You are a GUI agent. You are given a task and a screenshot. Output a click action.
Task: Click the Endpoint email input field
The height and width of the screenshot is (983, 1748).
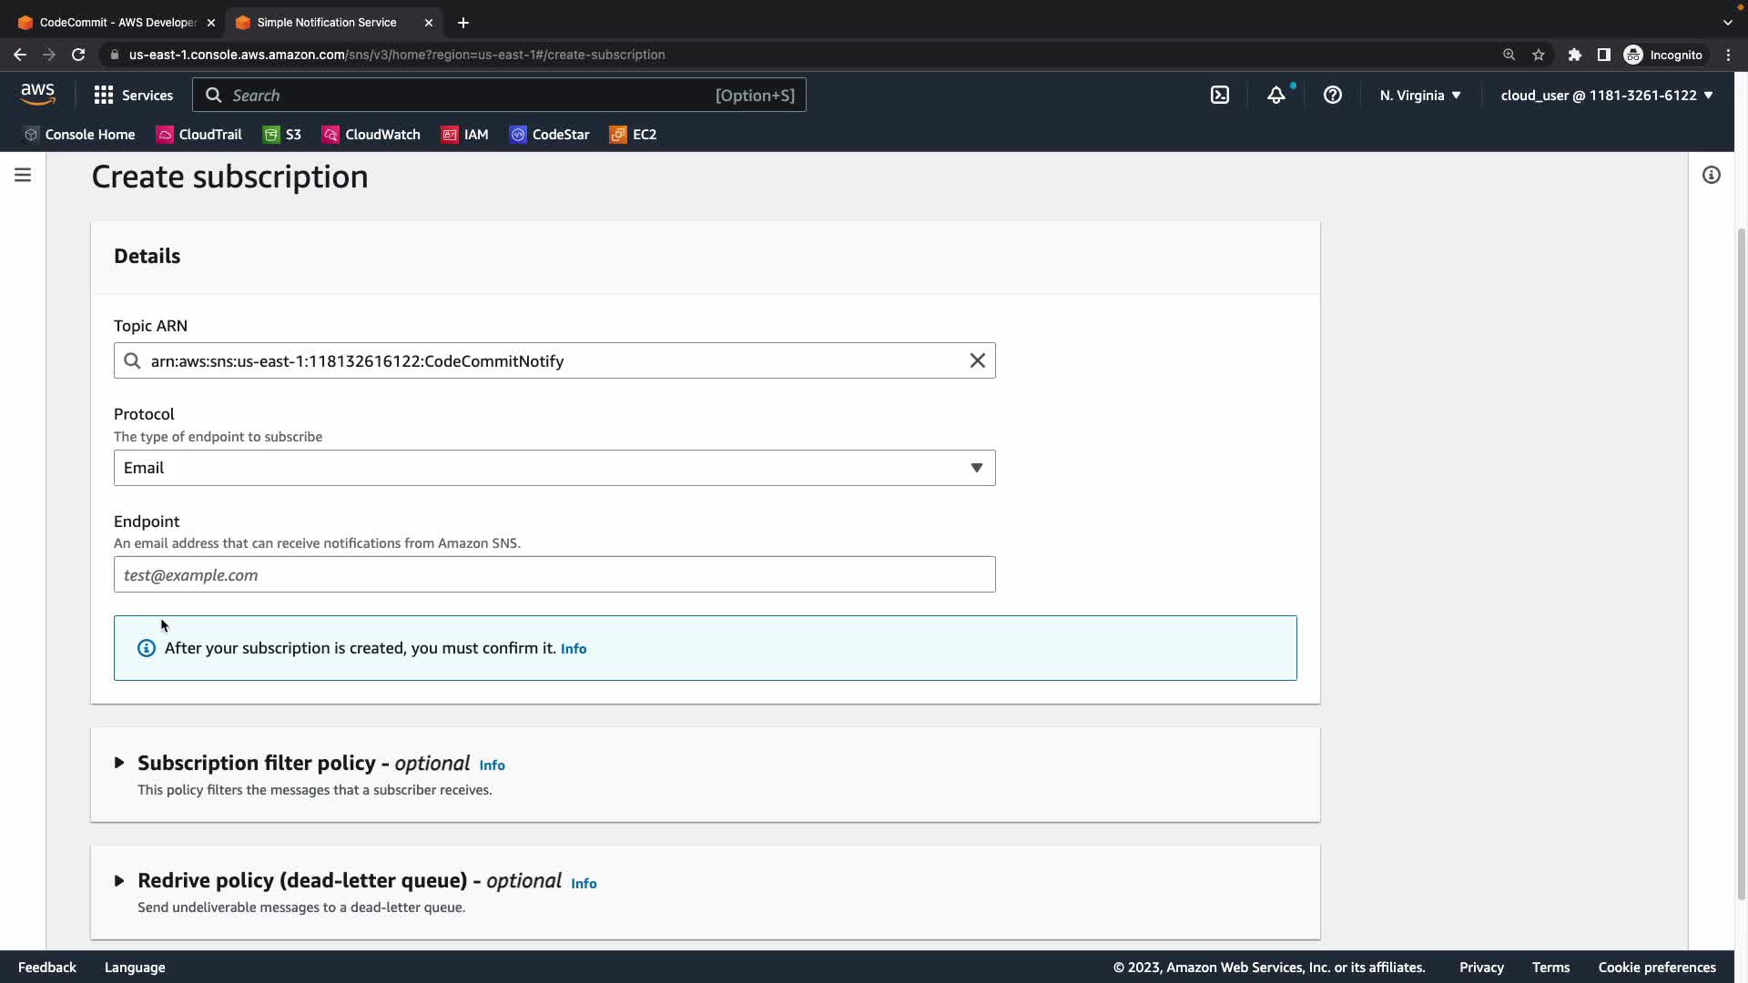point(554,574)
